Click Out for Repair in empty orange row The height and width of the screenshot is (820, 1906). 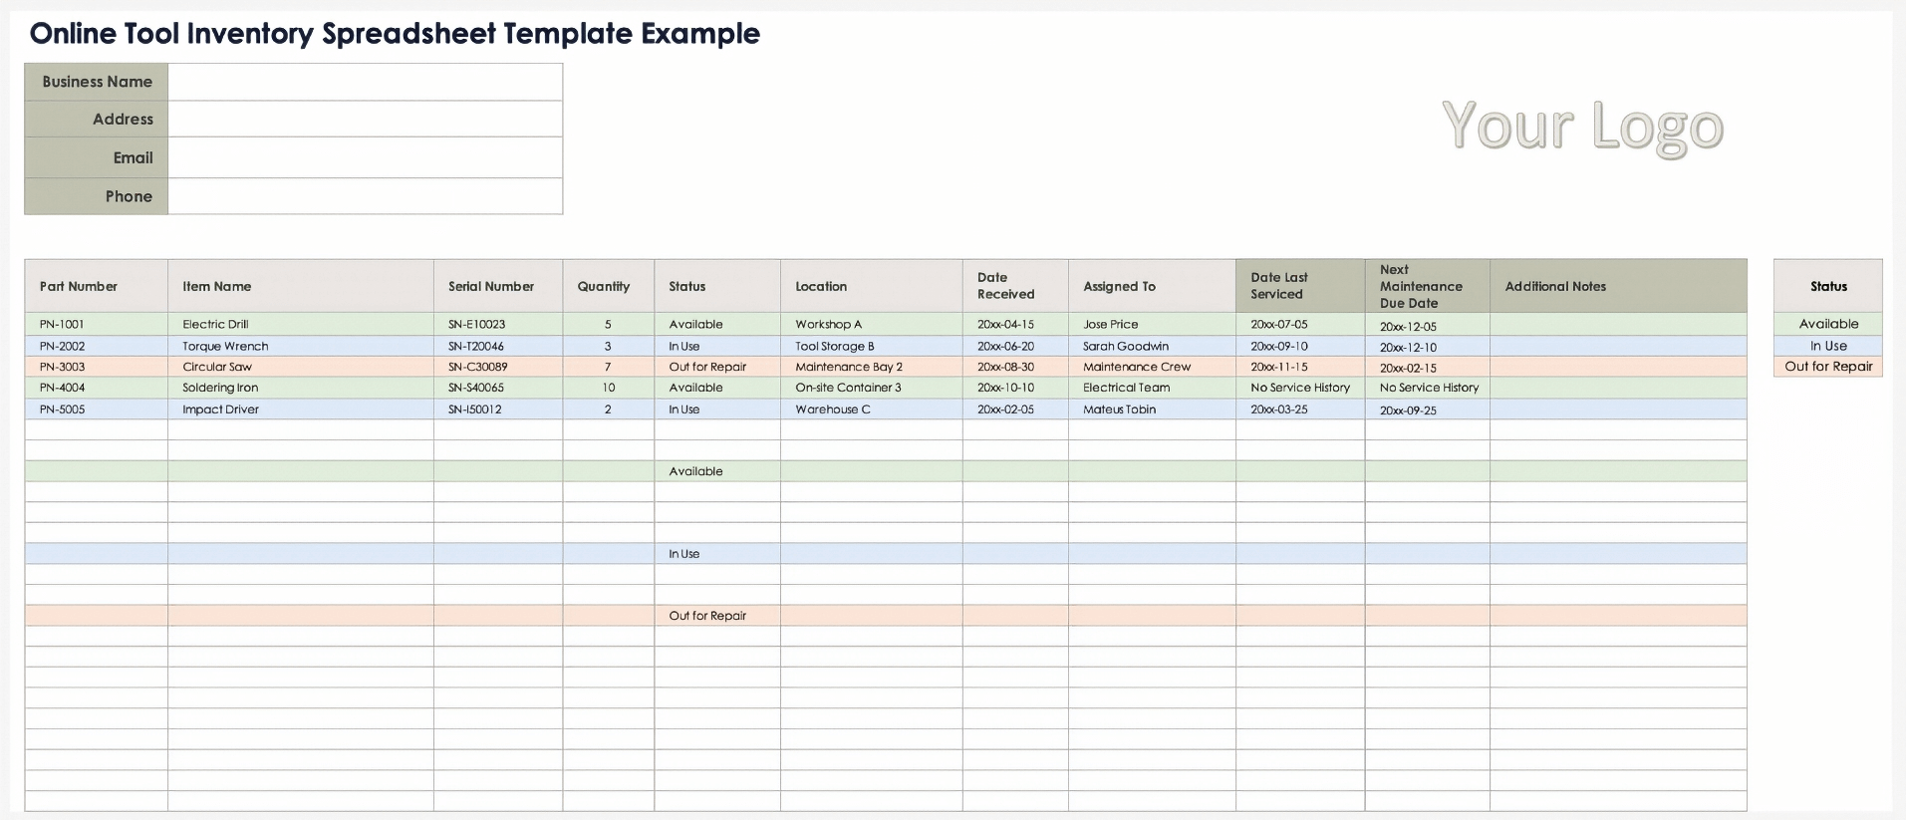coord(717,616)
